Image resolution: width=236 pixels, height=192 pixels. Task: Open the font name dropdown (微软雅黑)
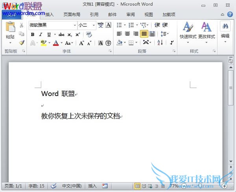[x=75, y=25]
